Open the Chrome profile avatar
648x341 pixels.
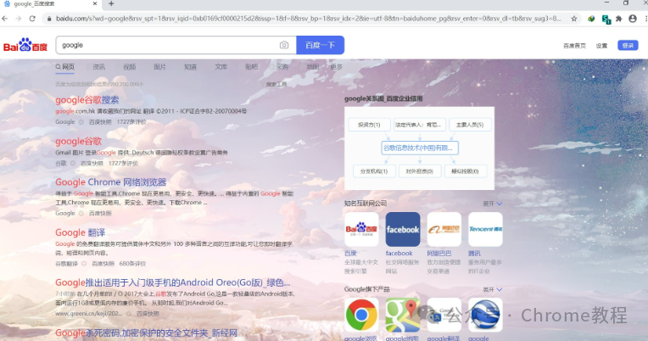point(633,19)
